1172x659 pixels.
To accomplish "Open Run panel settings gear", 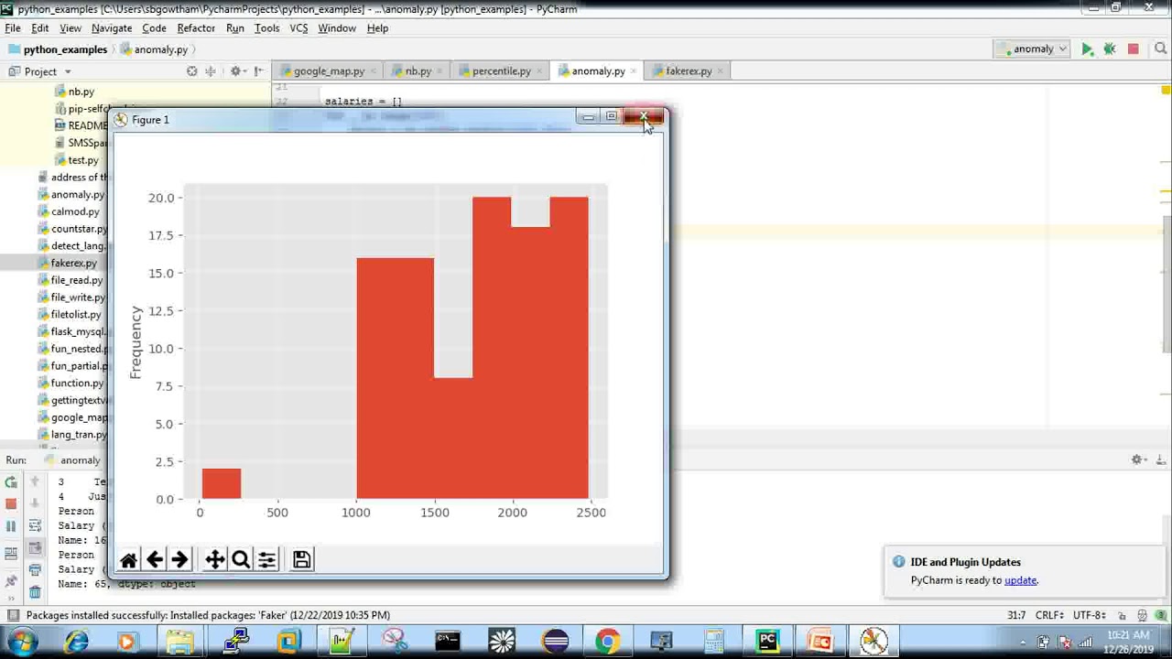I will point(1137,459).
